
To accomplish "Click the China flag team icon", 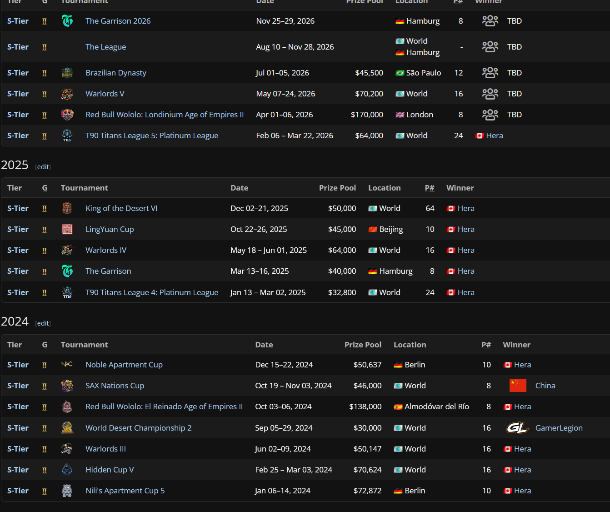I will pyautogui.click(x=518, y=386).
